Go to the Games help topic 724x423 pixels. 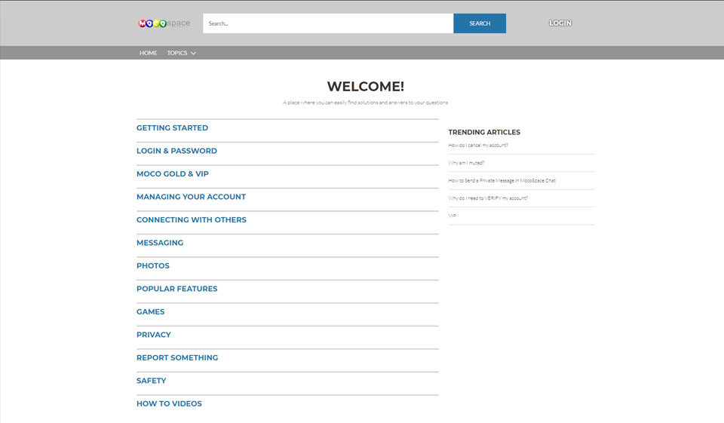coord(150,312)
